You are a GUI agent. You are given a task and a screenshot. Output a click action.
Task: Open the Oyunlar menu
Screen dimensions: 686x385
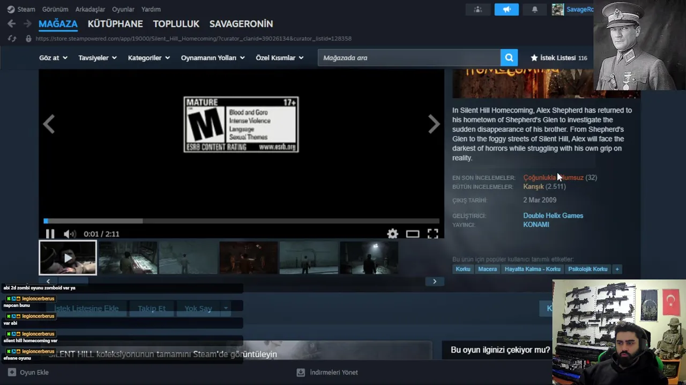pyautogui.click(x=123, y=9)
